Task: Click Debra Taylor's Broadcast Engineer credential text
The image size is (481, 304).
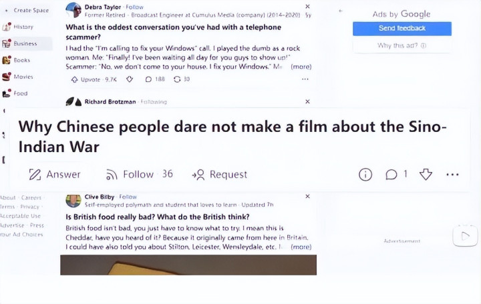Action: [x=192, y=15]
